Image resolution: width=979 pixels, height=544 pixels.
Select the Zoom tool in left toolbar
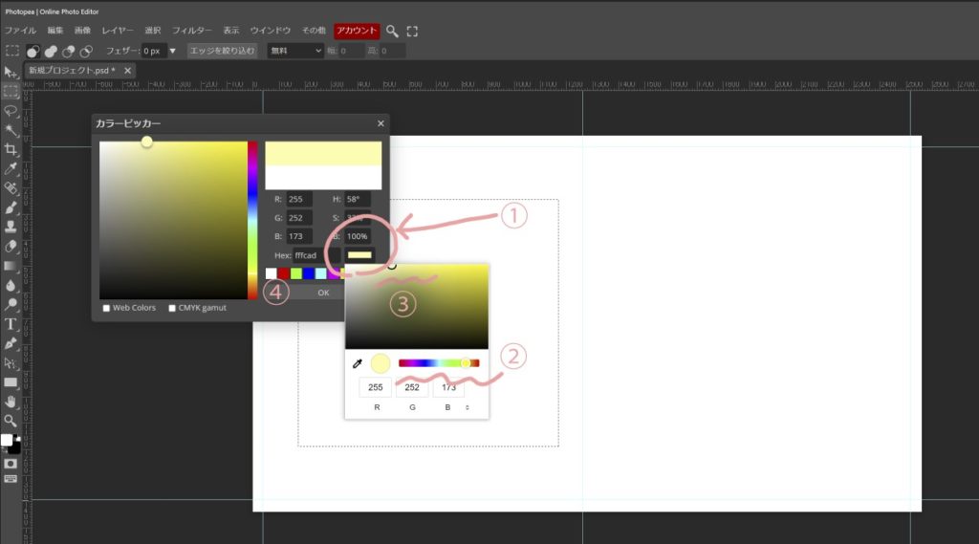[11, 421]
